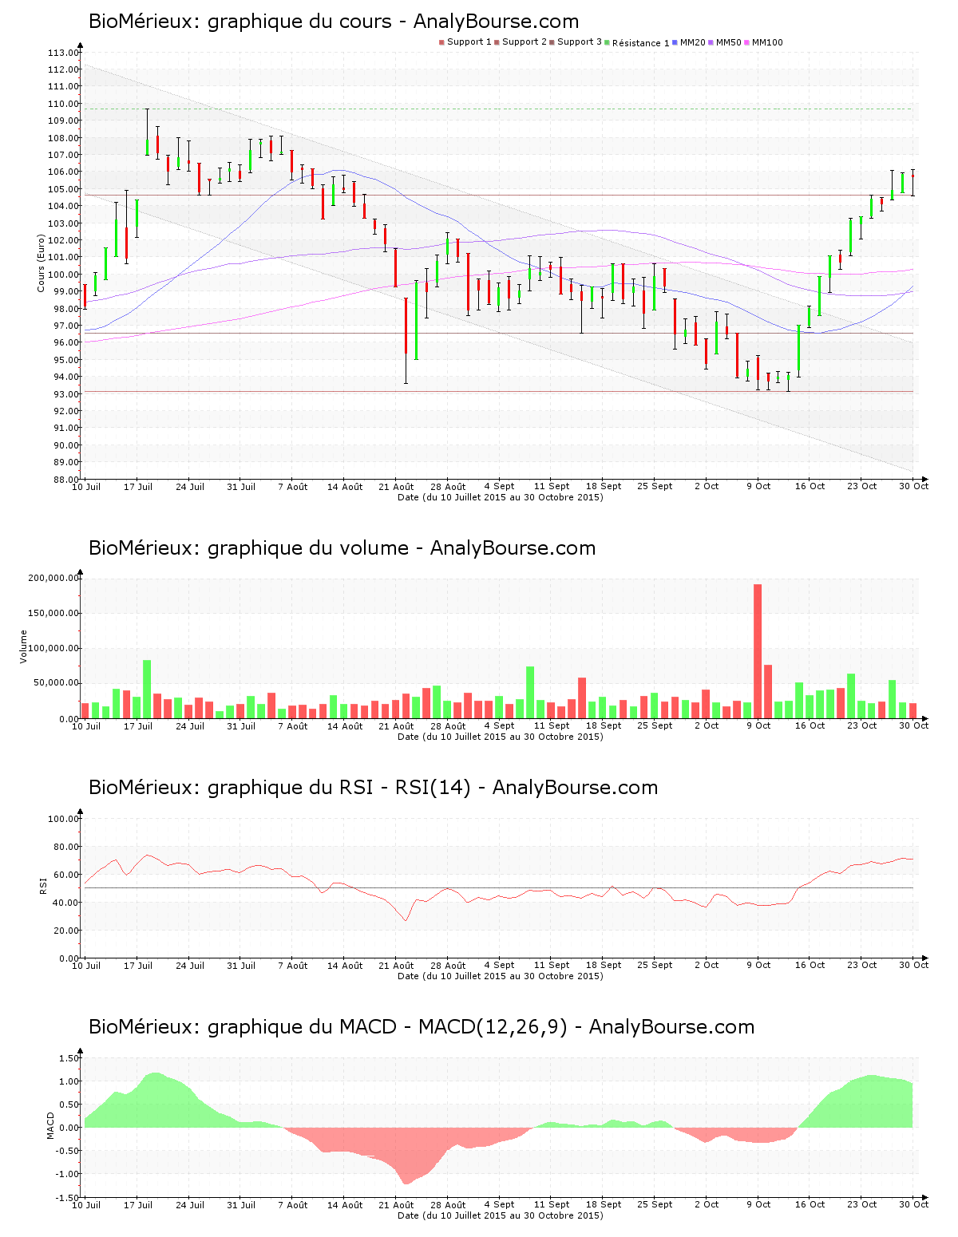Click '16 Oct' date on MACD chart axis
Screen dimensions: 958x1237
pos(810,1204)
